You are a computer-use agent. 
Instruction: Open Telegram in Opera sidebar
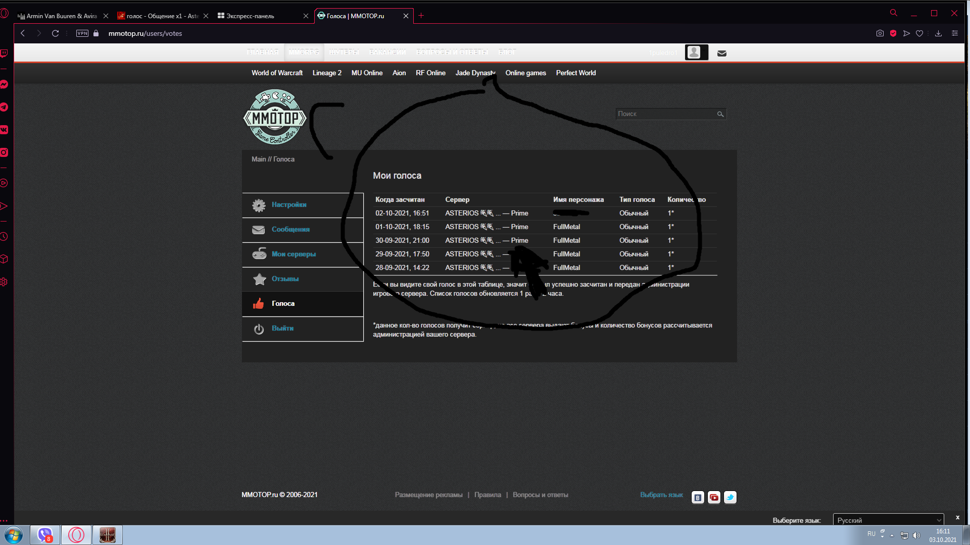(x=4, y=107)
